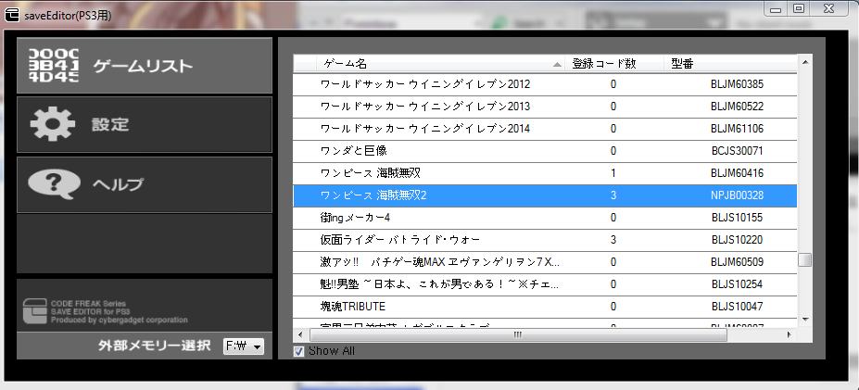Screen dimensions: 859x390
Task: Click model number NPJB00328
Action: (x=737, y=195)
